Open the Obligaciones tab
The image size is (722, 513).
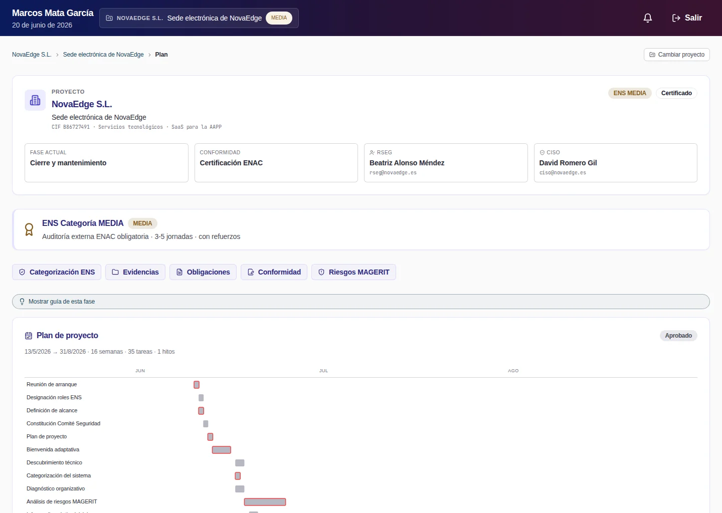coord(203,272)
